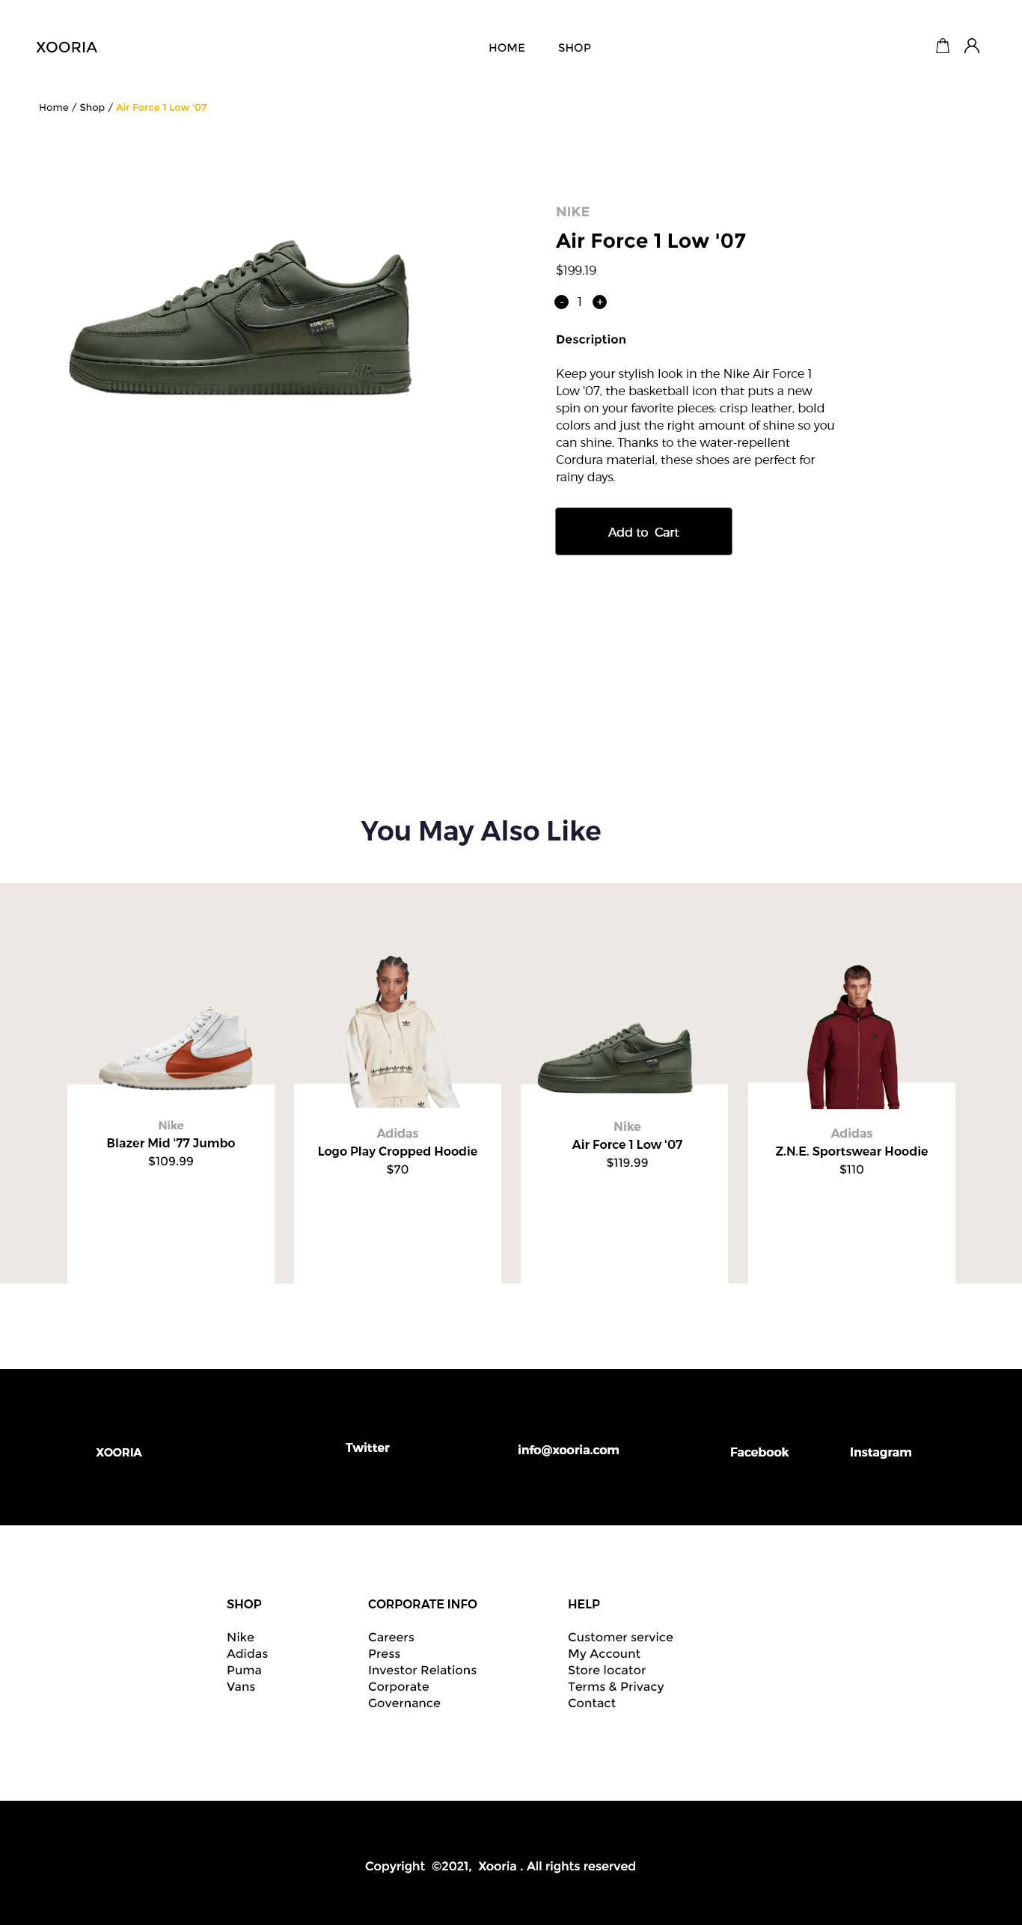Open the Blazer Mid '77 Jumbo shoe thumbnail
Image resolution: width=1022 pixels, height=1925 pixels.
pyautogui.click(x=177, y=1048)
